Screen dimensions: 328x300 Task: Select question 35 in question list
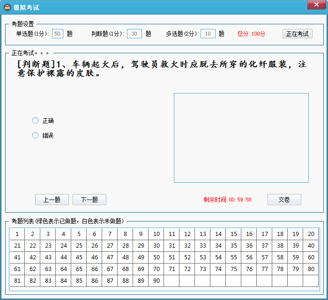pos(234,246)
